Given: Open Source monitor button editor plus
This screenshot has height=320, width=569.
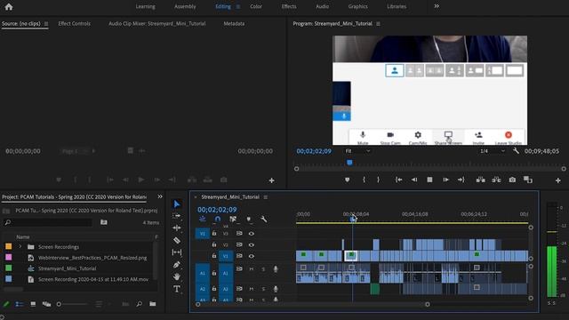Looking at the screenshot, I should coord(271,180).
